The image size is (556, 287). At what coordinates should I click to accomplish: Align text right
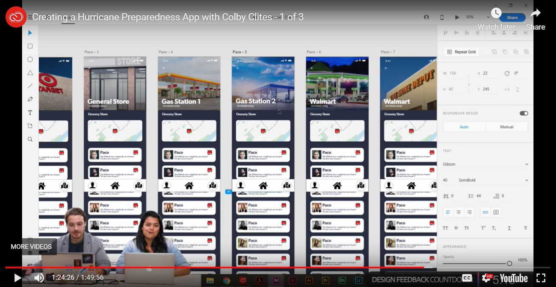469,212
